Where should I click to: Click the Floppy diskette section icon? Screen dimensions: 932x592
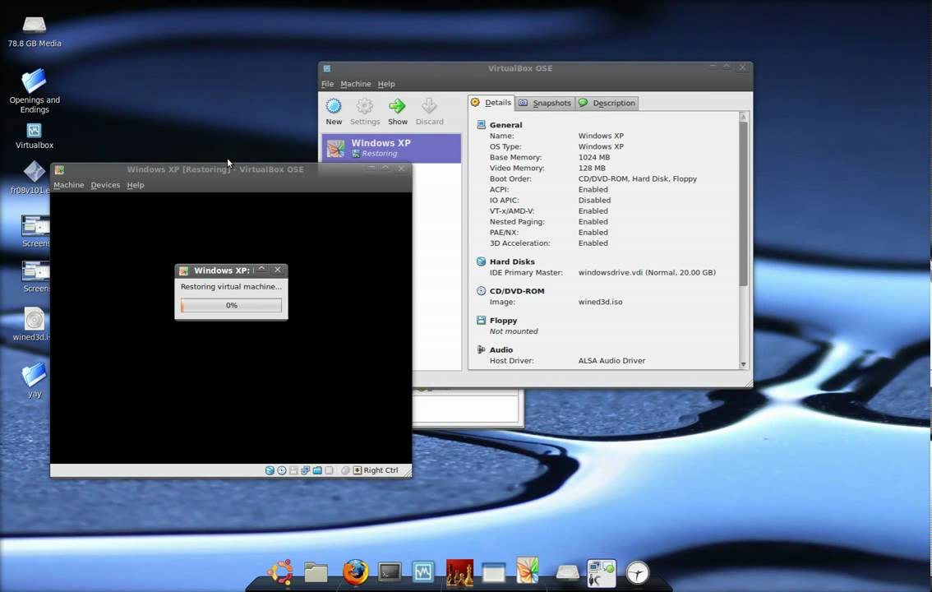pos(481,321)
